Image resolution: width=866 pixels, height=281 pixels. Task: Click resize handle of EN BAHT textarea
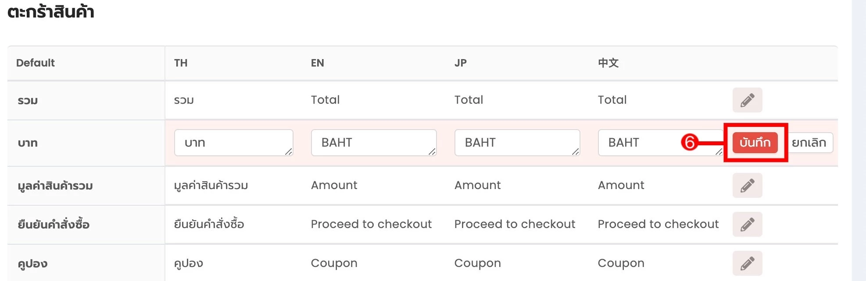coord(432,151)
